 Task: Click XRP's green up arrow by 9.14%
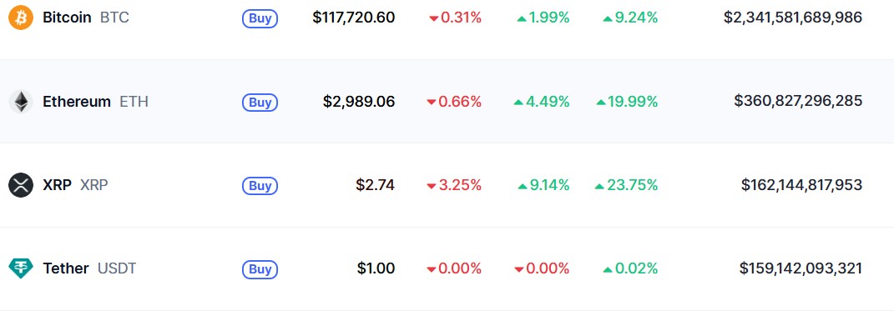click(x=523, y=186)
